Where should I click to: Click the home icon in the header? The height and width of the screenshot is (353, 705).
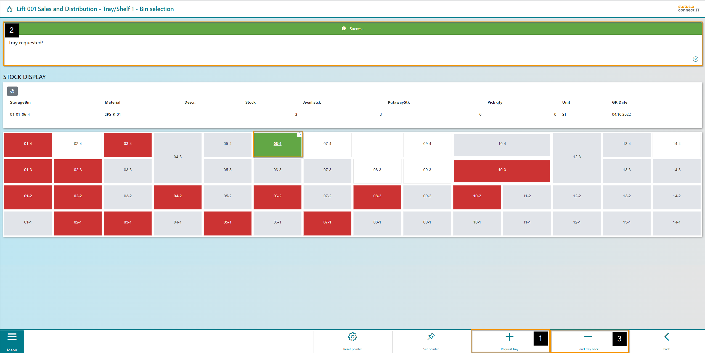pyautogui.click(x=9, y=9)
